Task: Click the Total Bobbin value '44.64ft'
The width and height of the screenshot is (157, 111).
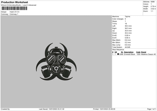Action: [127, 47]
